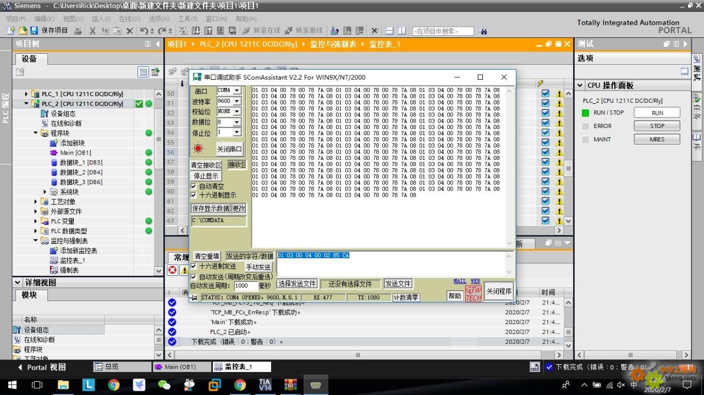Screen dimensions: 704x395
Task: Click the Windows Start button
Action: click(11, 385)
